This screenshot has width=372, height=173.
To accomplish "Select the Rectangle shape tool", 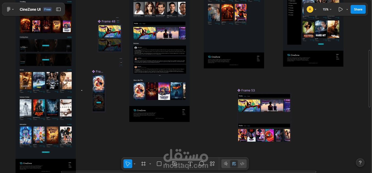I will pyautogui.click(x=159, y=164).
